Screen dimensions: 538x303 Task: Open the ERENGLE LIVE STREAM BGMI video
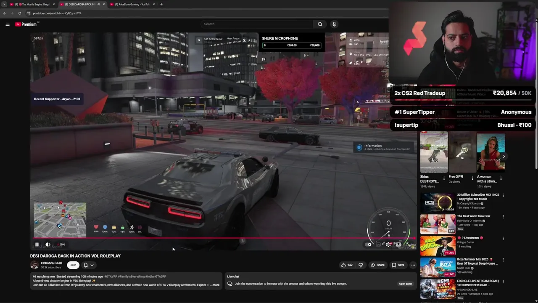478,283
